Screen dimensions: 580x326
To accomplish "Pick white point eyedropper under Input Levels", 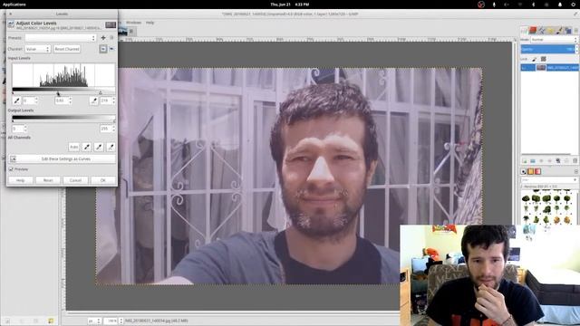I will 94,101.
